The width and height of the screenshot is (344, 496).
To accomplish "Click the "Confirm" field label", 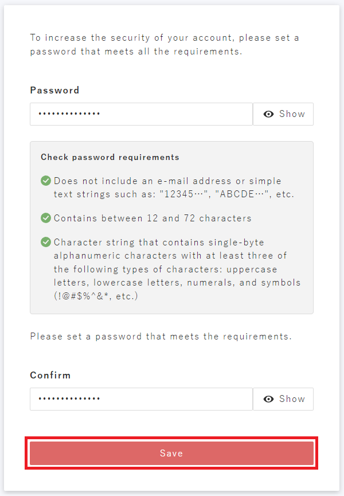I will (x=50, y=375).
